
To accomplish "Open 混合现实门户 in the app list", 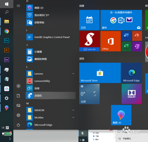I will coord(51,15).
